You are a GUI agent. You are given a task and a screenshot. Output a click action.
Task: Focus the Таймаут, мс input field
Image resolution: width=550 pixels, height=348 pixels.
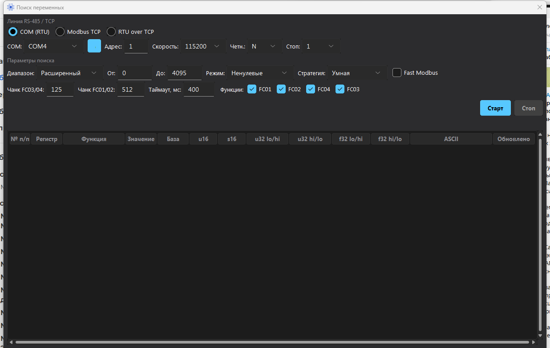[x=199, y=89]
